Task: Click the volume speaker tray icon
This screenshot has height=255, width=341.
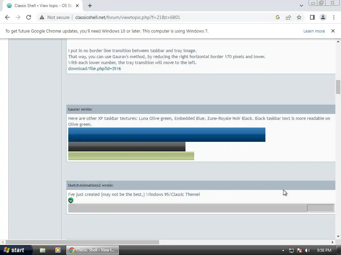Action: pyautogui.click(x=307, y=250)
